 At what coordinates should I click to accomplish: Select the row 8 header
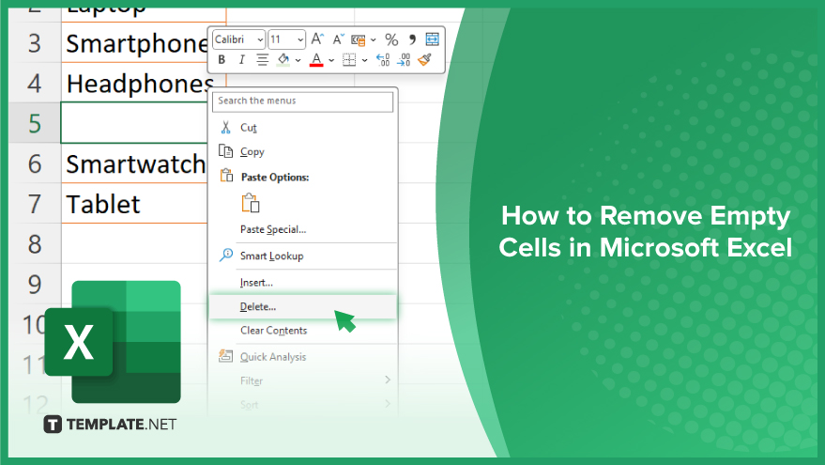point(35,243)
